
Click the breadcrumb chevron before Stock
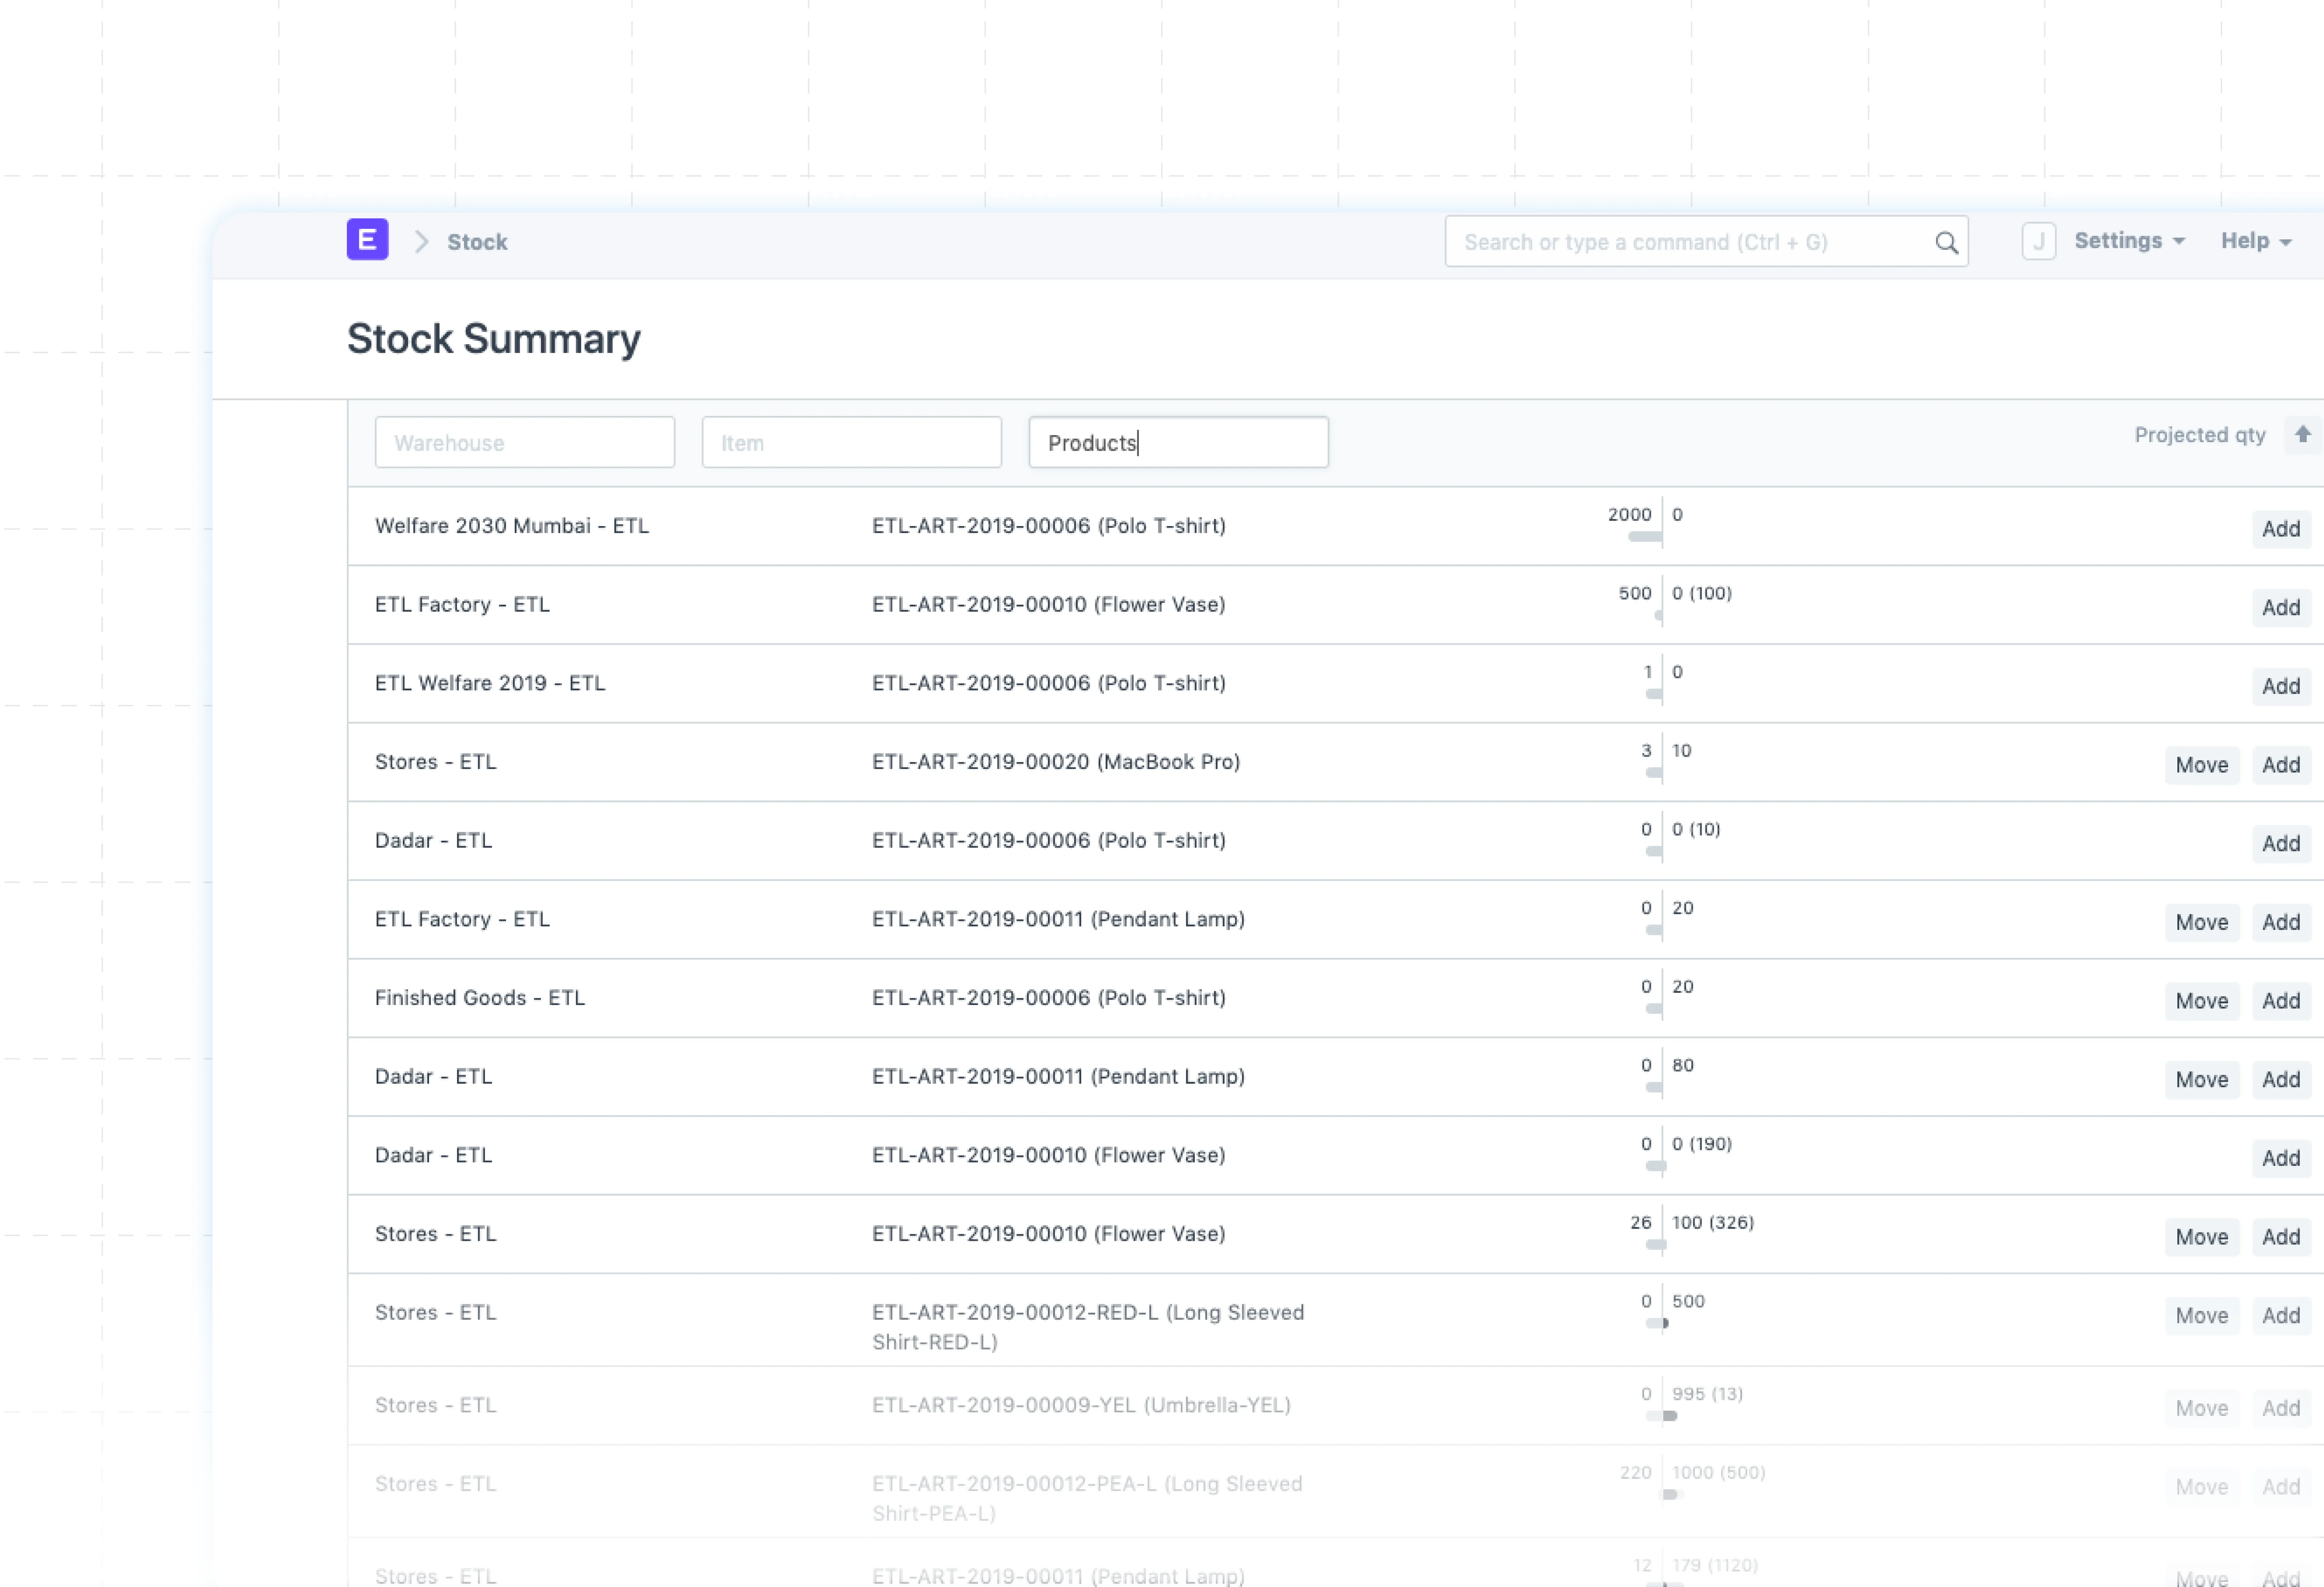[x=421, y=242]
